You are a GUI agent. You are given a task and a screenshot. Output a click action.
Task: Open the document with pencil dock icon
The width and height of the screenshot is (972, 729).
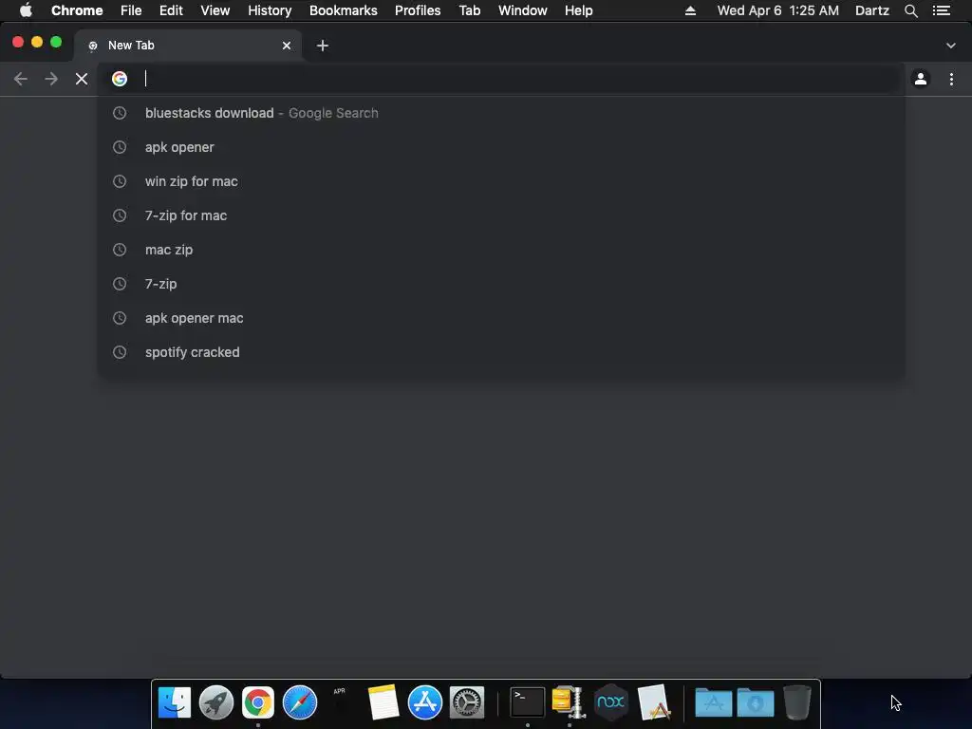[x=654, y=702]
